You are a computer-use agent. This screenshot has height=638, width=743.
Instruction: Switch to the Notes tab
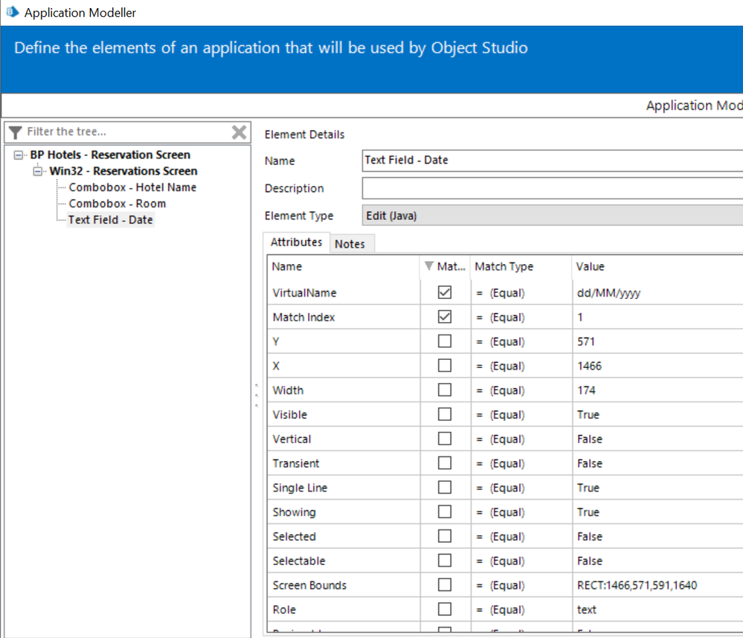pos(350,244)
